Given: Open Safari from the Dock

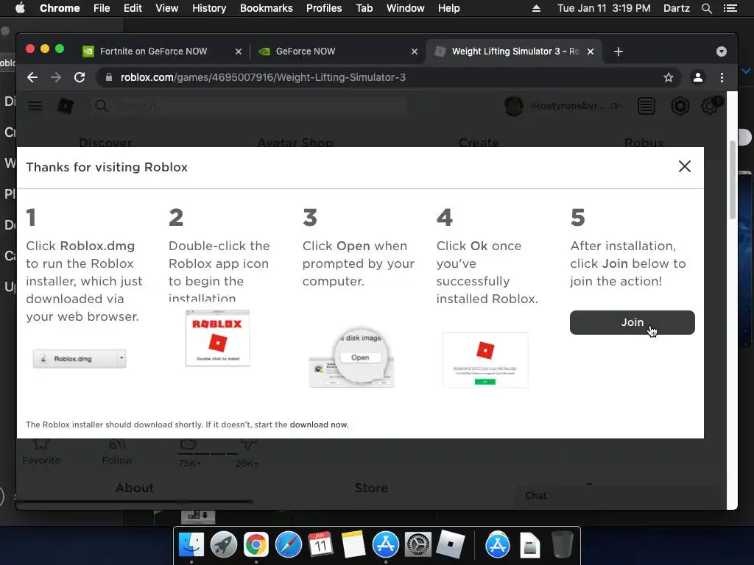Looking at the screenshot, I should (x=288, y=545).
